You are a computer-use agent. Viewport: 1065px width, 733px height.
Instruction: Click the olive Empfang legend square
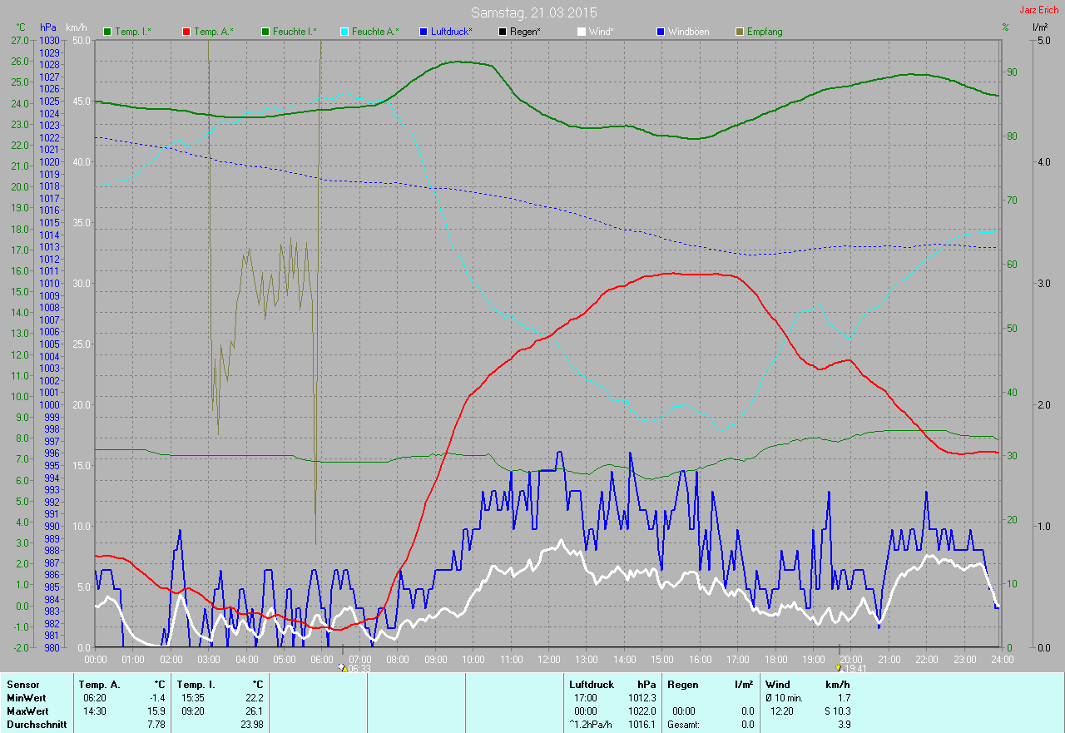pyautogui.click(x=741, y=32)
